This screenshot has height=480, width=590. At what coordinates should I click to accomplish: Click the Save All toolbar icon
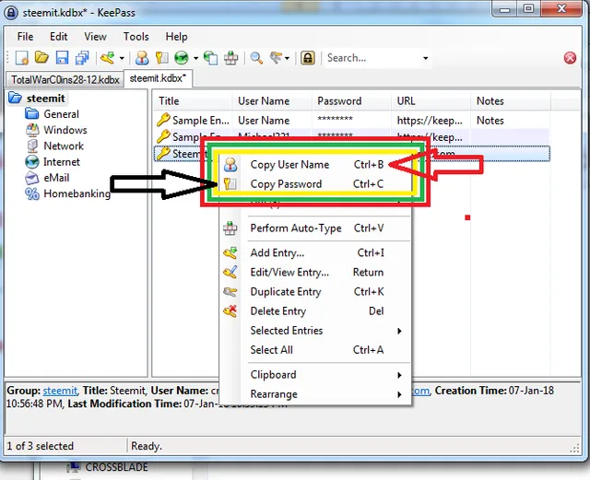click(x=82, y=58)
